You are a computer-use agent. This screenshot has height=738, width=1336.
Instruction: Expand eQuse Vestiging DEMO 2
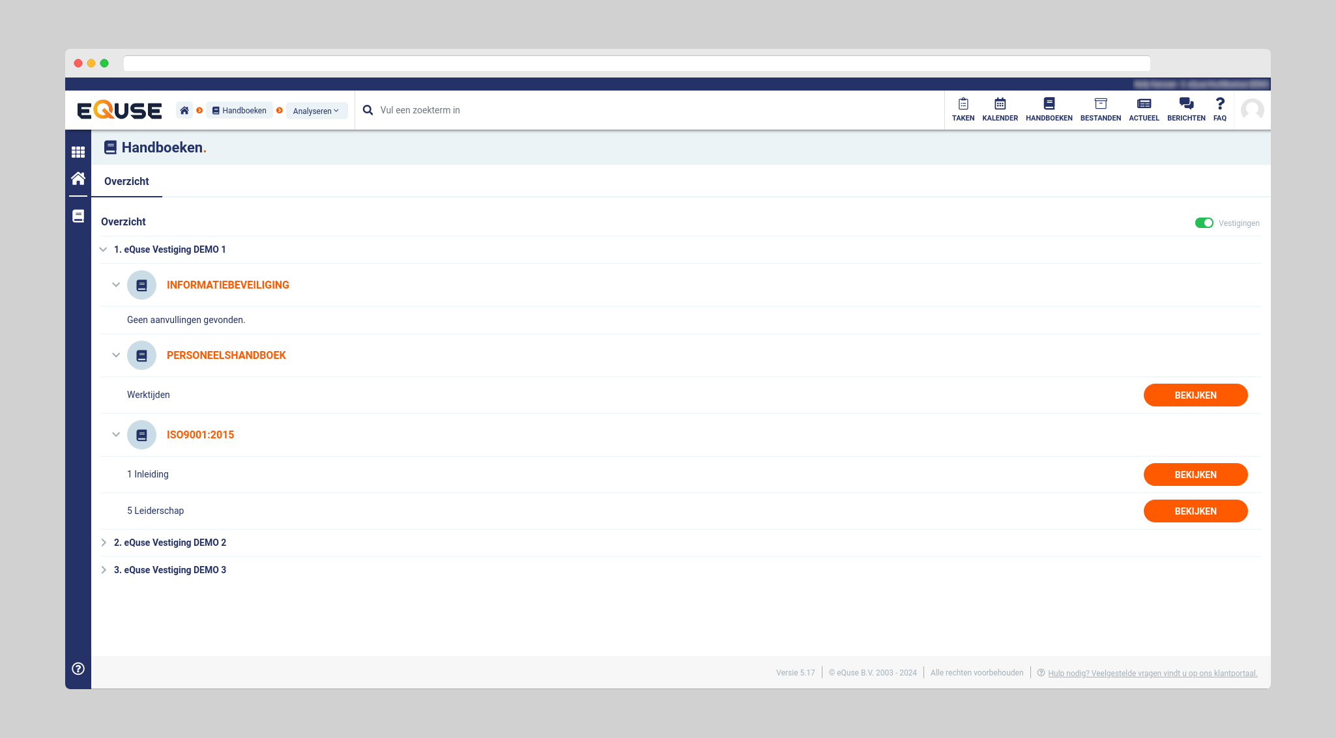point(104,543)
